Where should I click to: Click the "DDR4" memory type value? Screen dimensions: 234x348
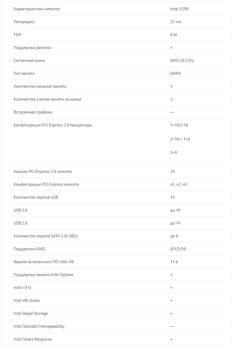(175, 73)
